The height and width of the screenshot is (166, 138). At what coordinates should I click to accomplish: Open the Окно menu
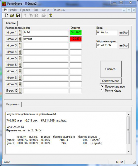click(x=45, y=10)
